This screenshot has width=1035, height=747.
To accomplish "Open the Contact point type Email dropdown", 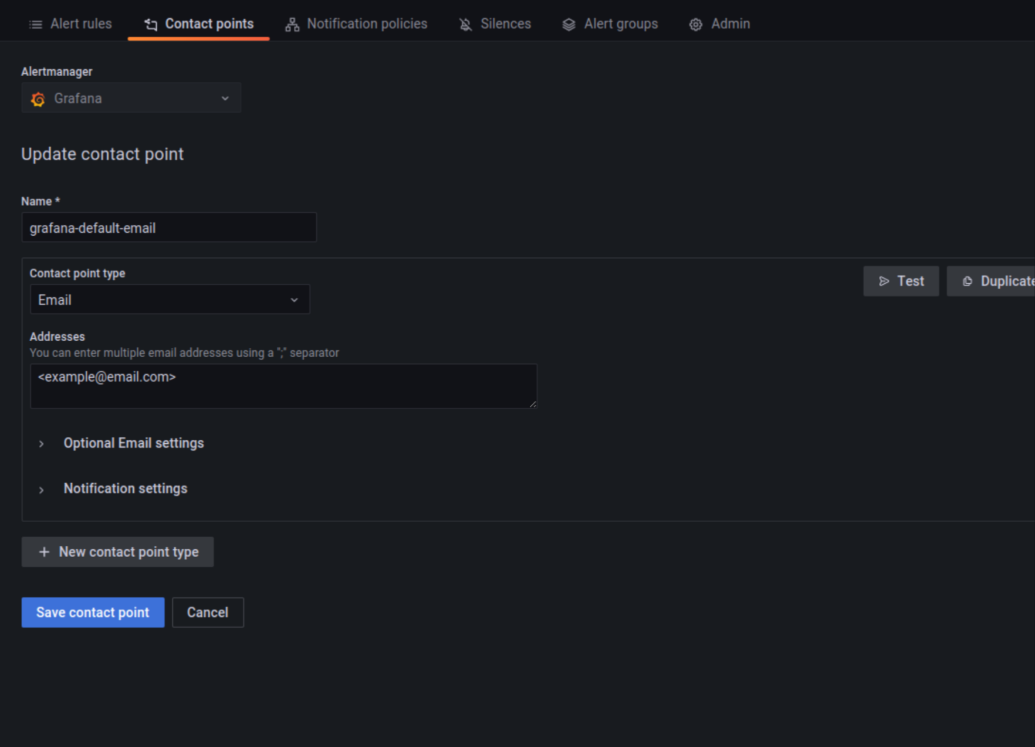I will [x=170, y=300].
